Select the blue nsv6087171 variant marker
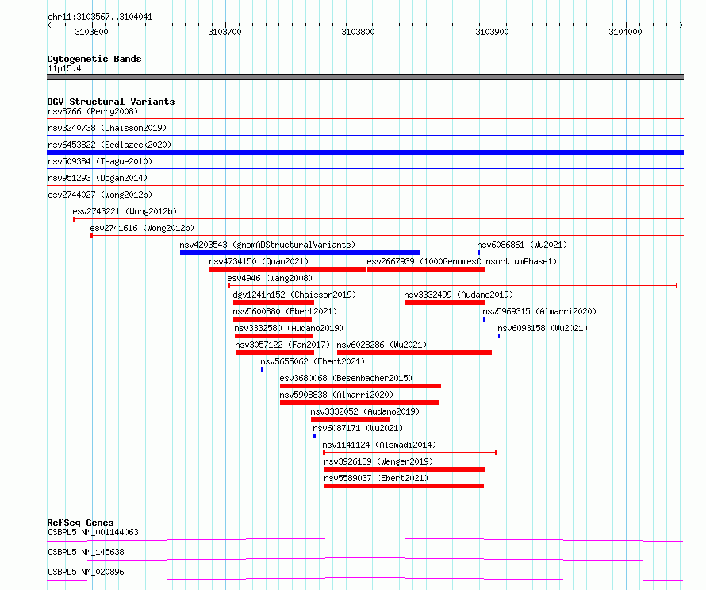This screenshot has width=706, height=590. coord(314,436)
